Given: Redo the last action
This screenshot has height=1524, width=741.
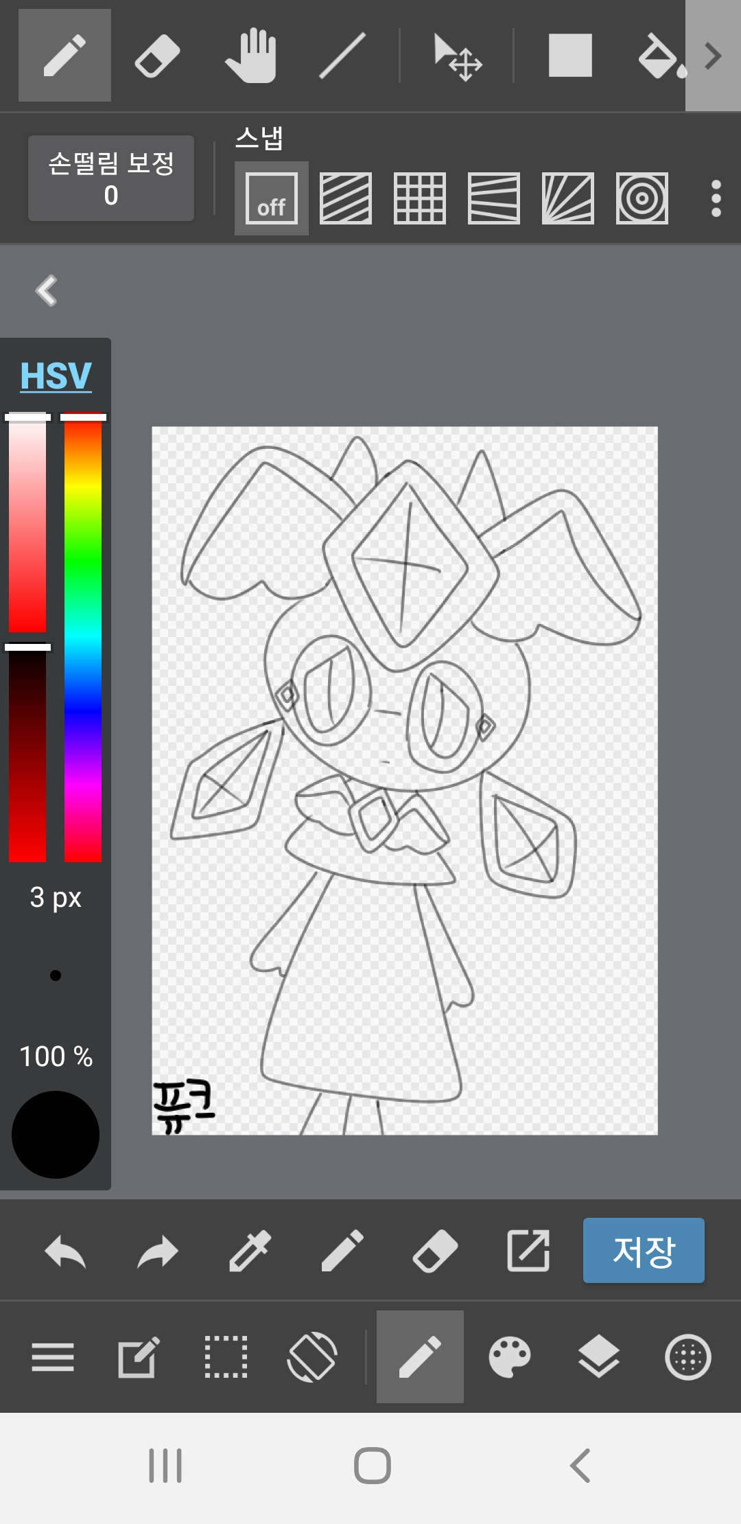Looking at the screenshot, I should click(158, 1251).
